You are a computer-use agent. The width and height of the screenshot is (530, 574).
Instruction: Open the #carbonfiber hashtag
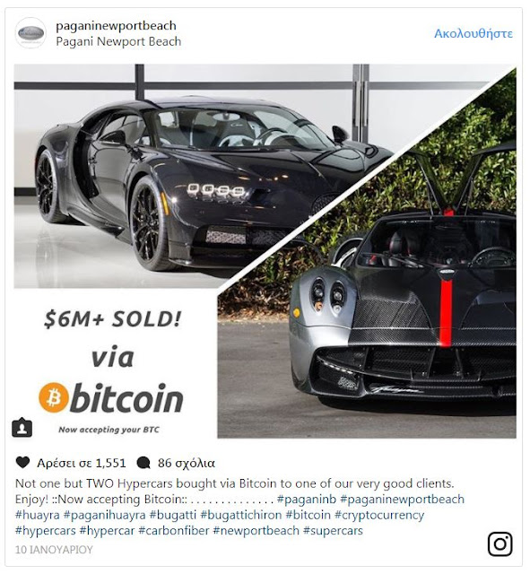pyautogui.click(x=174, y=530)
